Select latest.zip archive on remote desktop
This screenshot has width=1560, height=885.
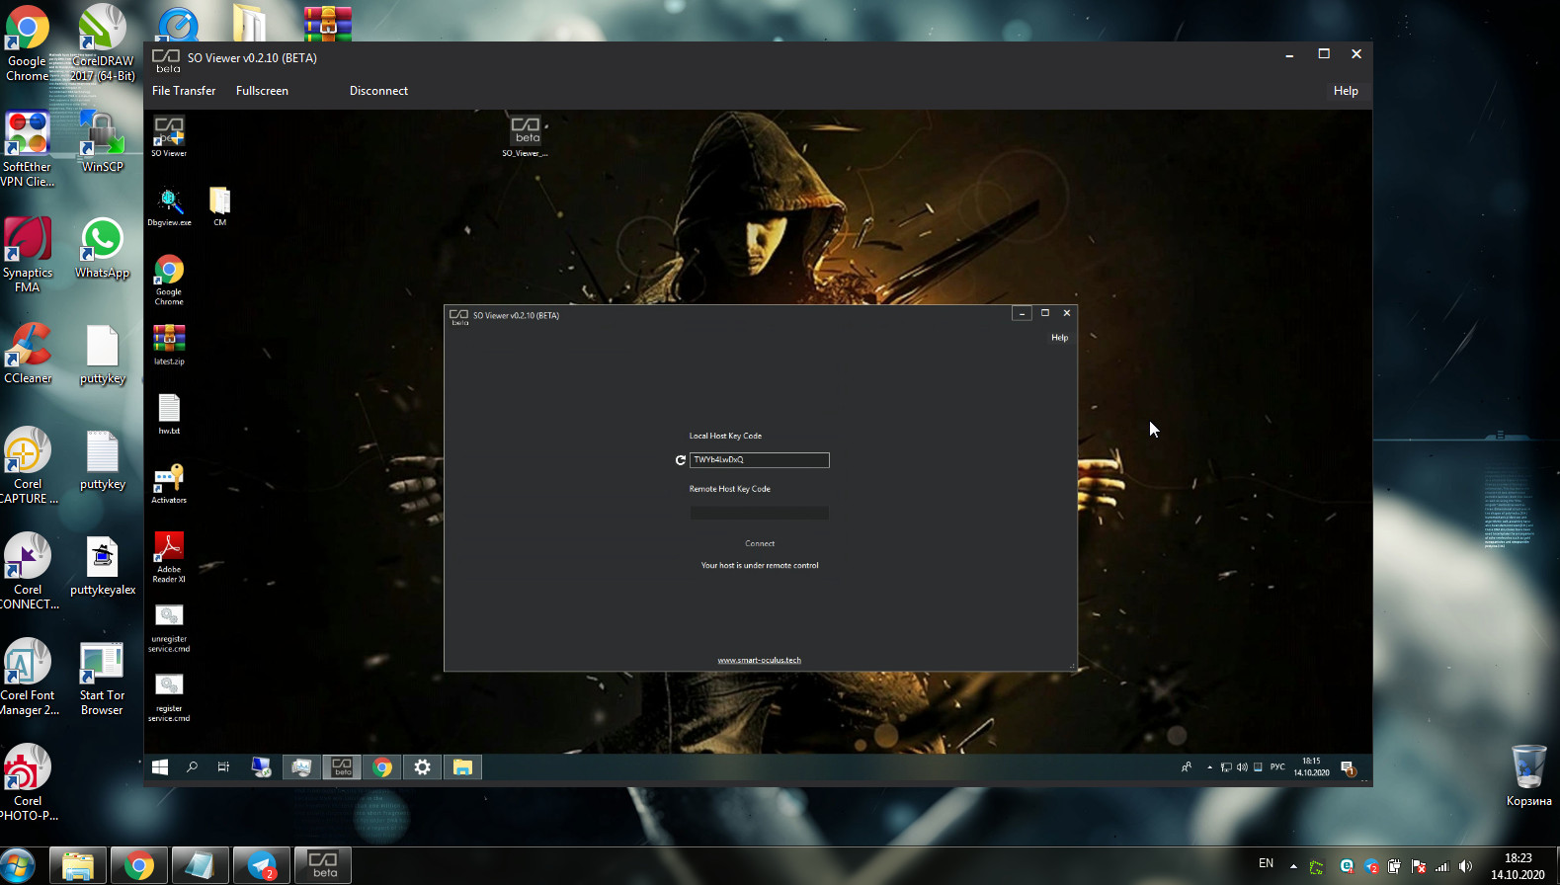tap(169, 345)
